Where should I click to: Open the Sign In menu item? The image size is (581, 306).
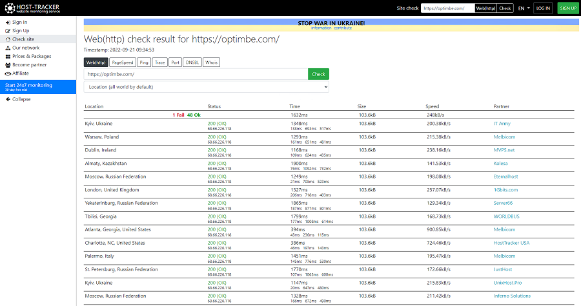19,22
